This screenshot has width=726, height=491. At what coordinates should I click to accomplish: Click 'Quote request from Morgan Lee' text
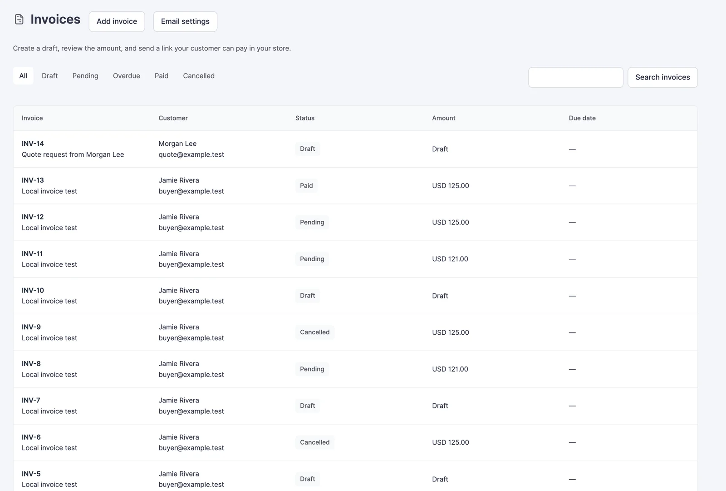(73, 155)
